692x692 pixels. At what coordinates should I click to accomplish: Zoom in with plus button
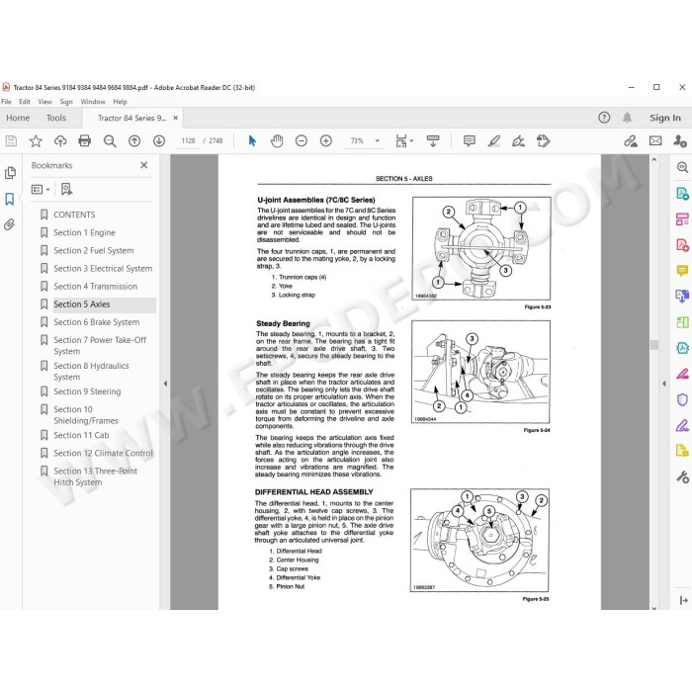coord(325,141)
